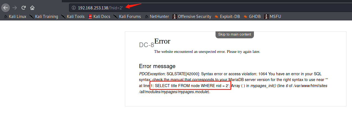Reload the current page
The image size is (352, 113).
tap(23, 8)
